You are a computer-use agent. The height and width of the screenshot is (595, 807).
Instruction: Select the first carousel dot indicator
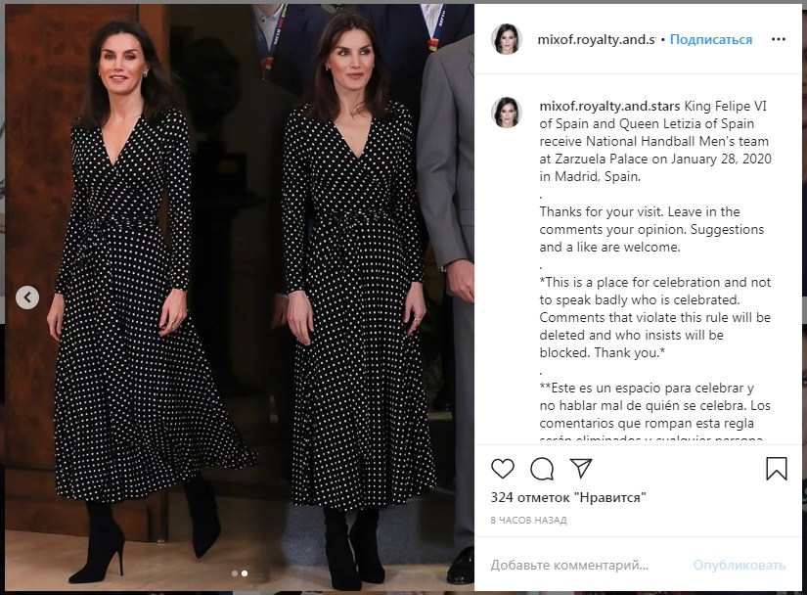(235, 573)
